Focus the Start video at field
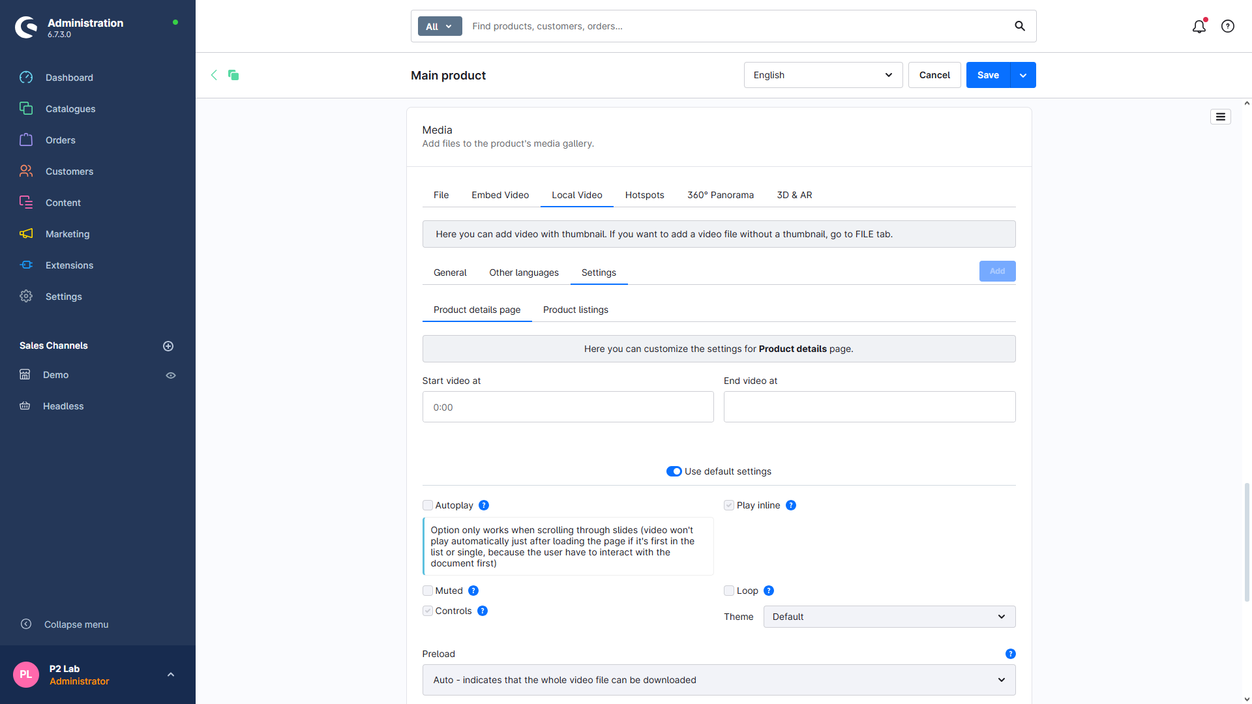 (568, 407)
